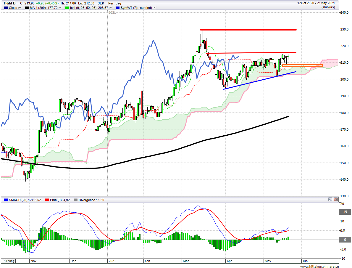Click the Per: dag period label
Viewport: 352px width, 268px height.
(x=114, y=3)
